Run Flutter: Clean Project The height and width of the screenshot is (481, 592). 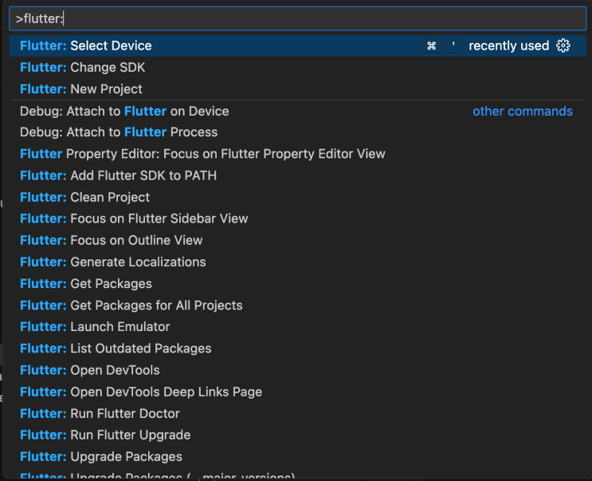(297, 197)
